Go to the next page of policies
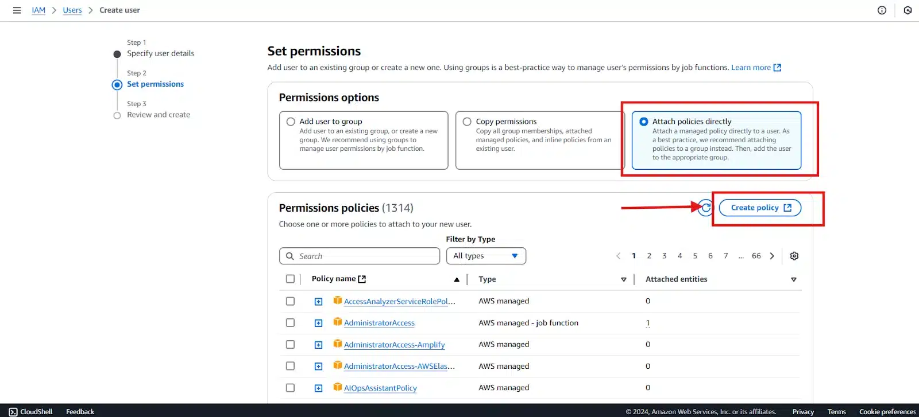The width and height of the screenshot is (919, 417). tap(772, 256)
